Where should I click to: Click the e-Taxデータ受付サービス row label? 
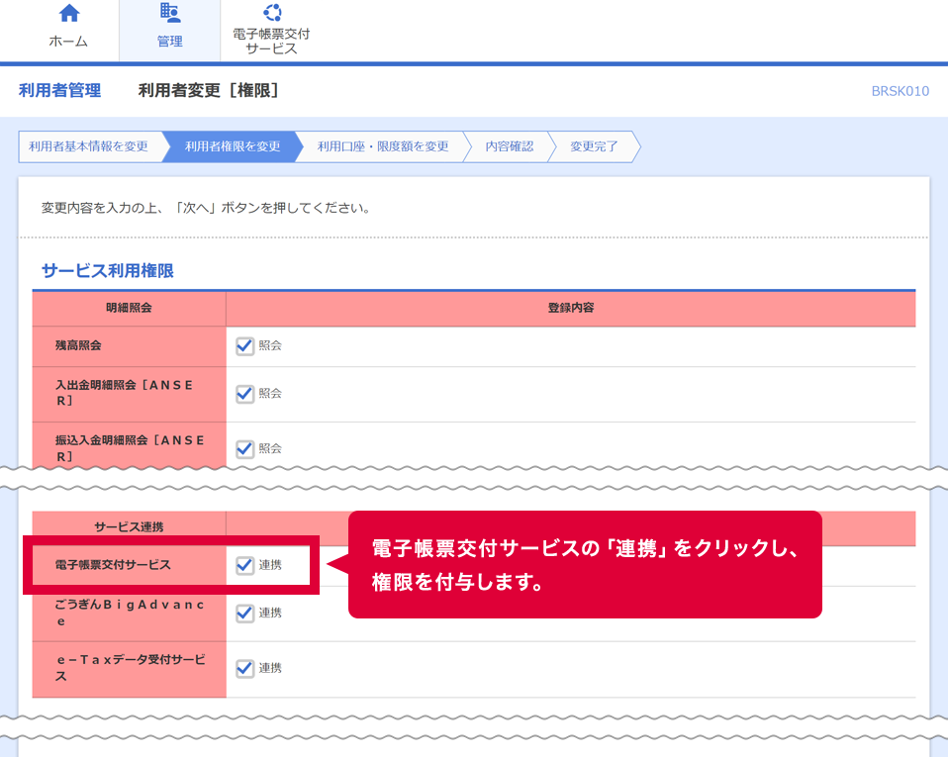click(x=131, y=668)
